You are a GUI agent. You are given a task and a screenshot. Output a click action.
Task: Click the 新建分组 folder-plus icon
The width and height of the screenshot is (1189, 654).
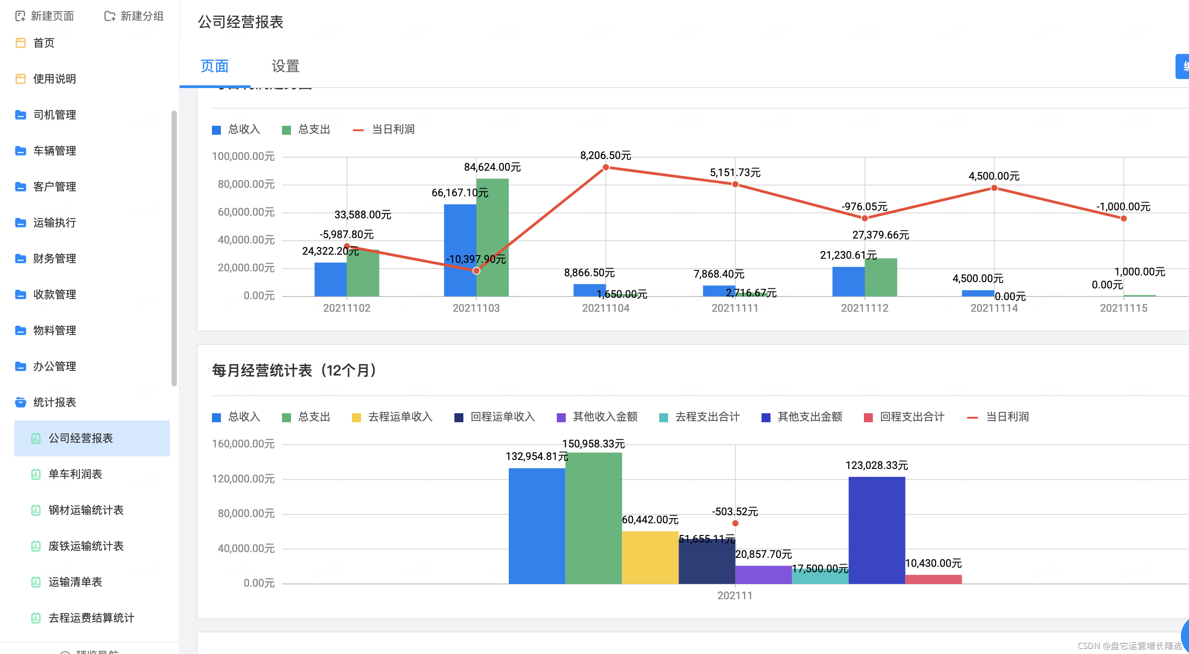pos(110,16)
